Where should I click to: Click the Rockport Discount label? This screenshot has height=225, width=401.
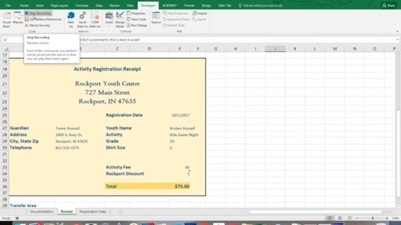click(125, 174)
